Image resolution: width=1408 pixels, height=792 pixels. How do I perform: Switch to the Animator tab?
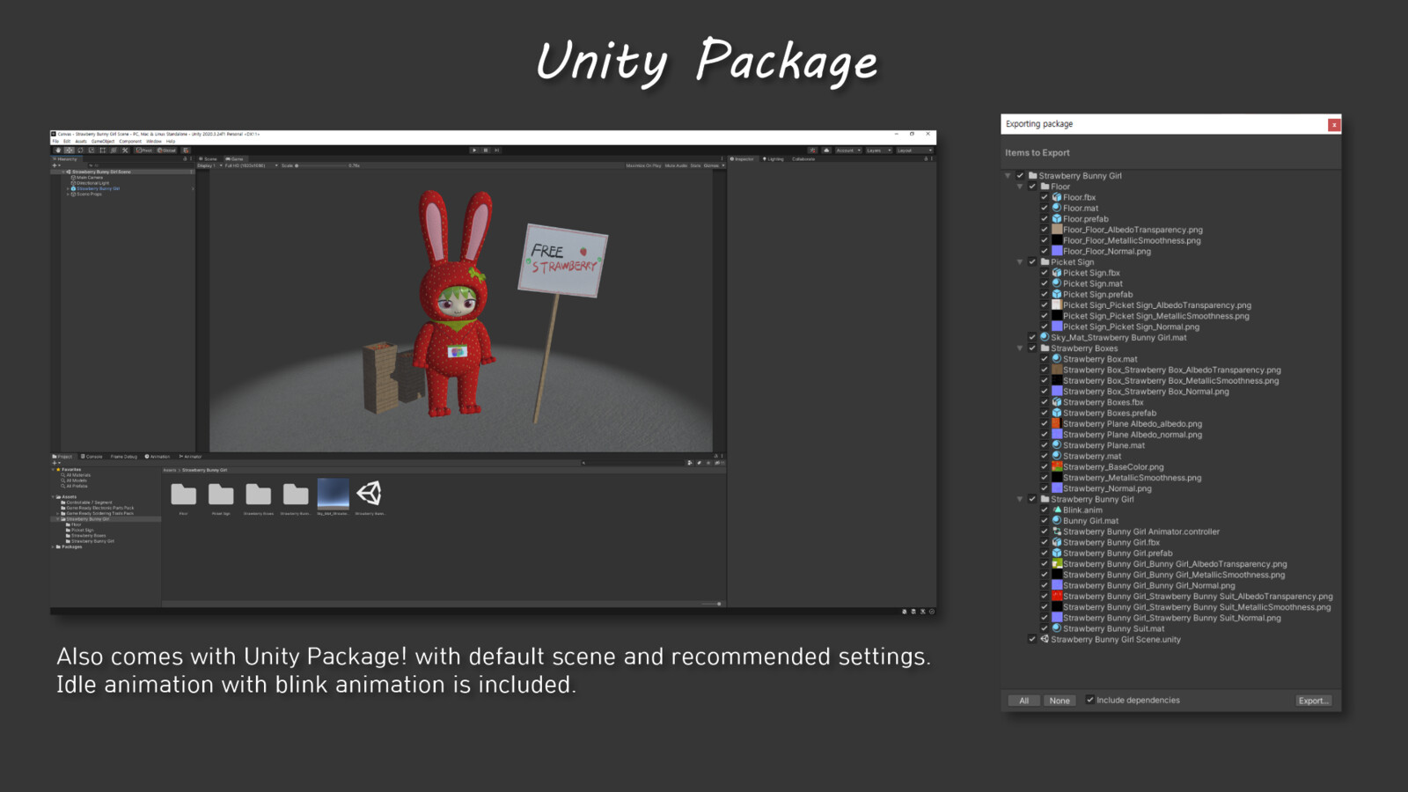point(191,457)
